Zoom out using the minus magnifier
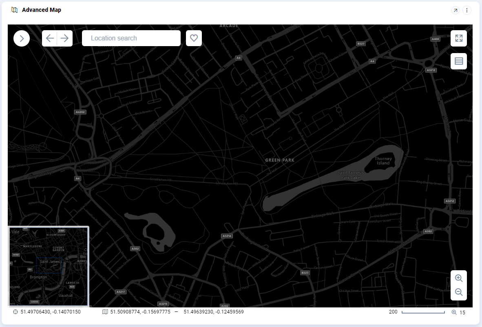Viewport: 482px width, 327px height. 458,292
